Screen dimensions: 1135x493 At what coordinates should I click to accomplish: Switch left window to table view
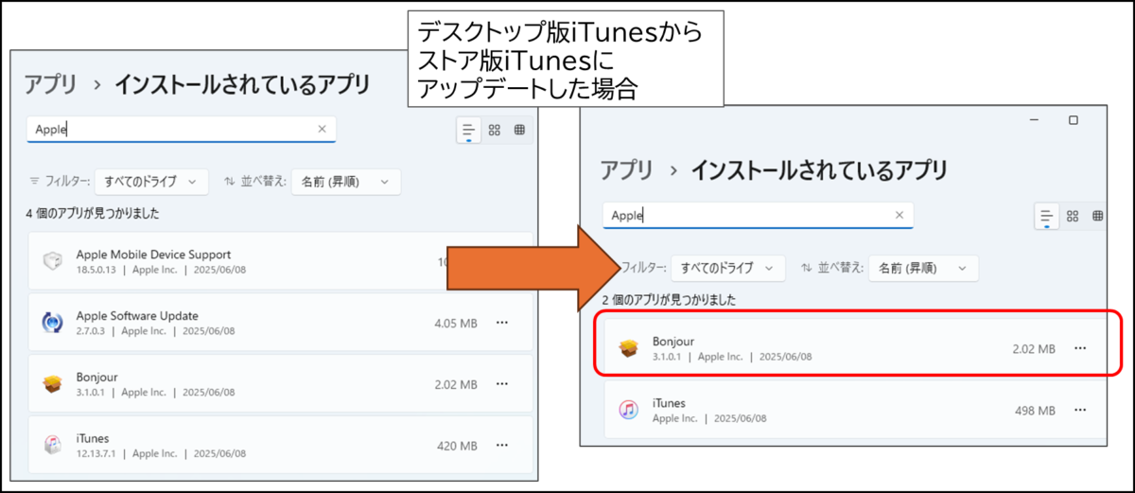pyautogui.click(x=519, y=130)
